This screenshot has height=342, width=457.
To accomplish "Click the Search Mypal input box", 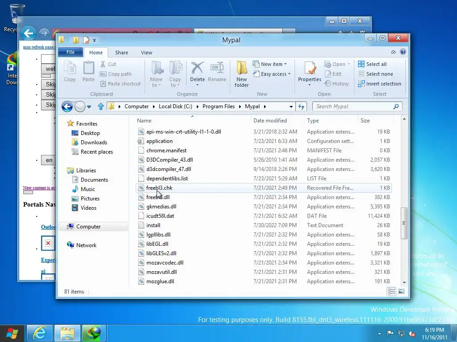I will pyautogui.click(x=353, y=106).
